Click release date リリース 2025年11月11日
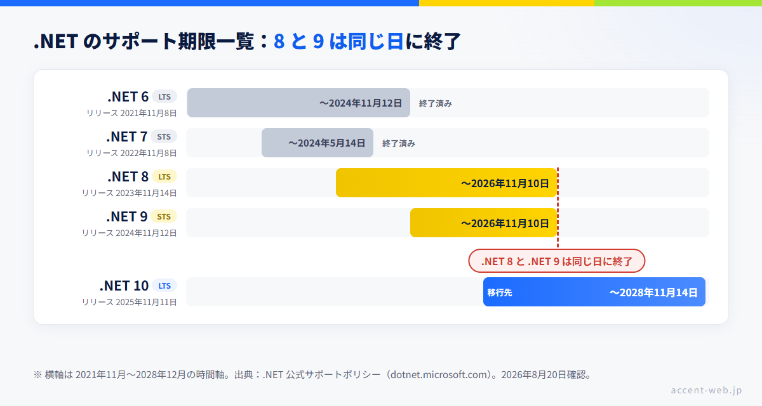 click(x=130, y=302)
